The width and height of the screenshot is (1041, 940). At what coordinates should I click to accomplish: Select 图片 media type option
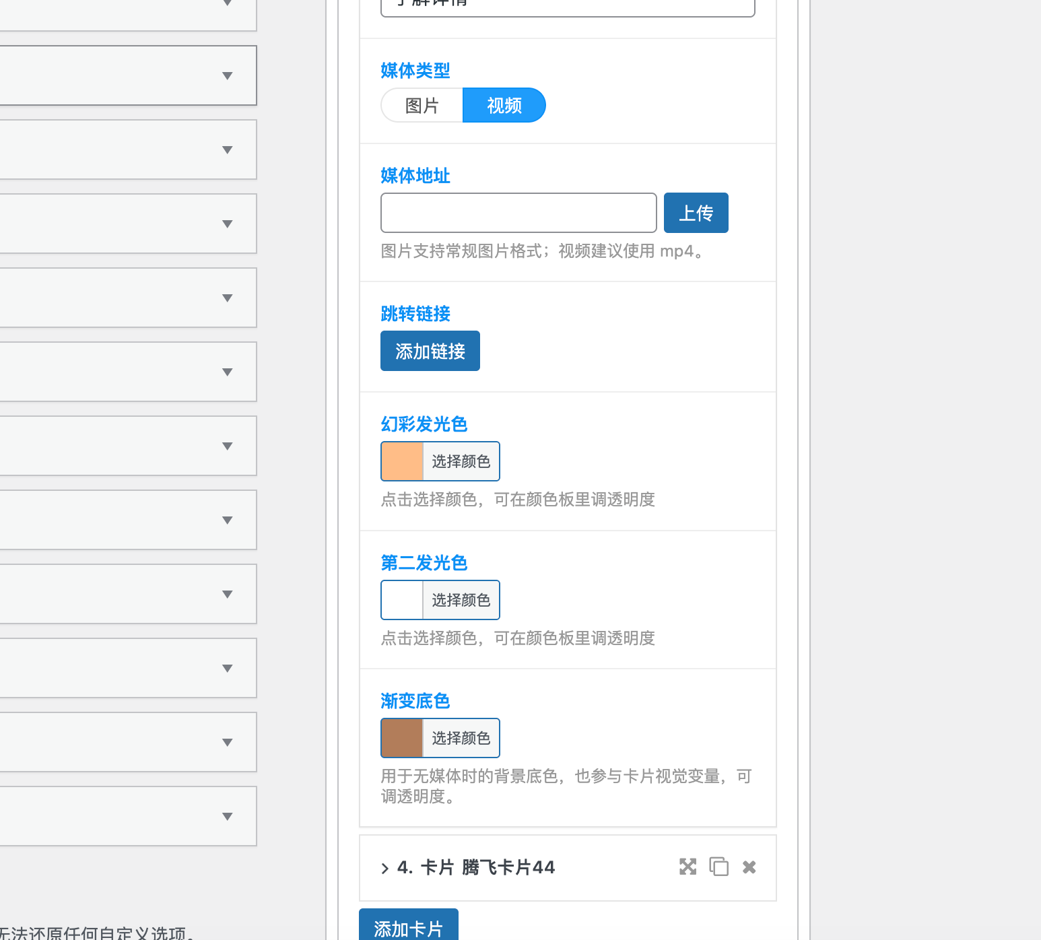(x=422, y=105)
